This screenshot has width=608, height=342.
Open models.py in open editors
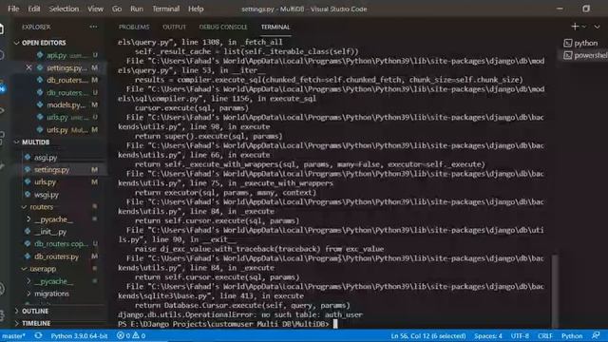point(66,104)
